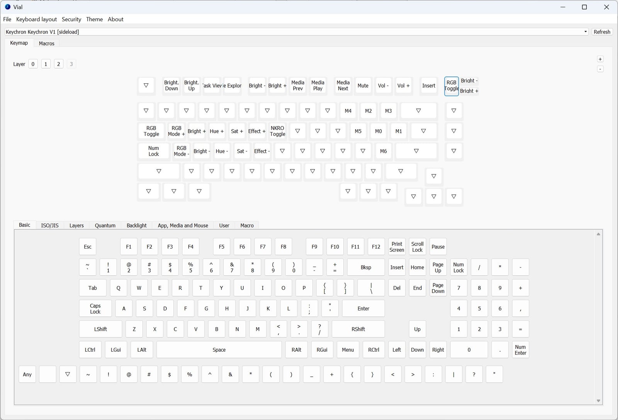Screen dimensions: 618x420
Task: Open the Quantum keycode tab
Action: point(105,225)
